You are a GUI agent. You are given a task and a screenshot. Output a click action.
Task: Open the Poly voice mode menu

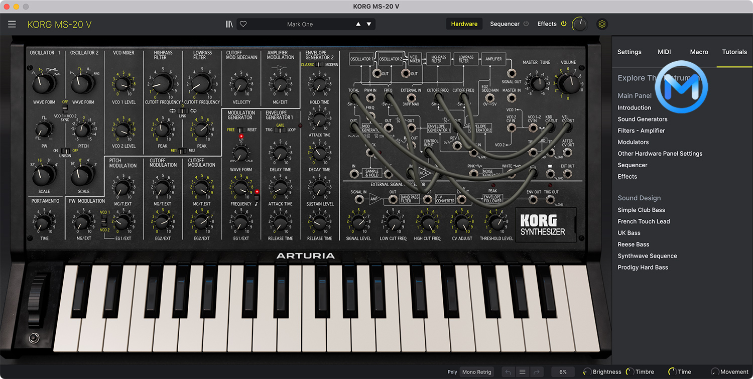coord(452,372)
